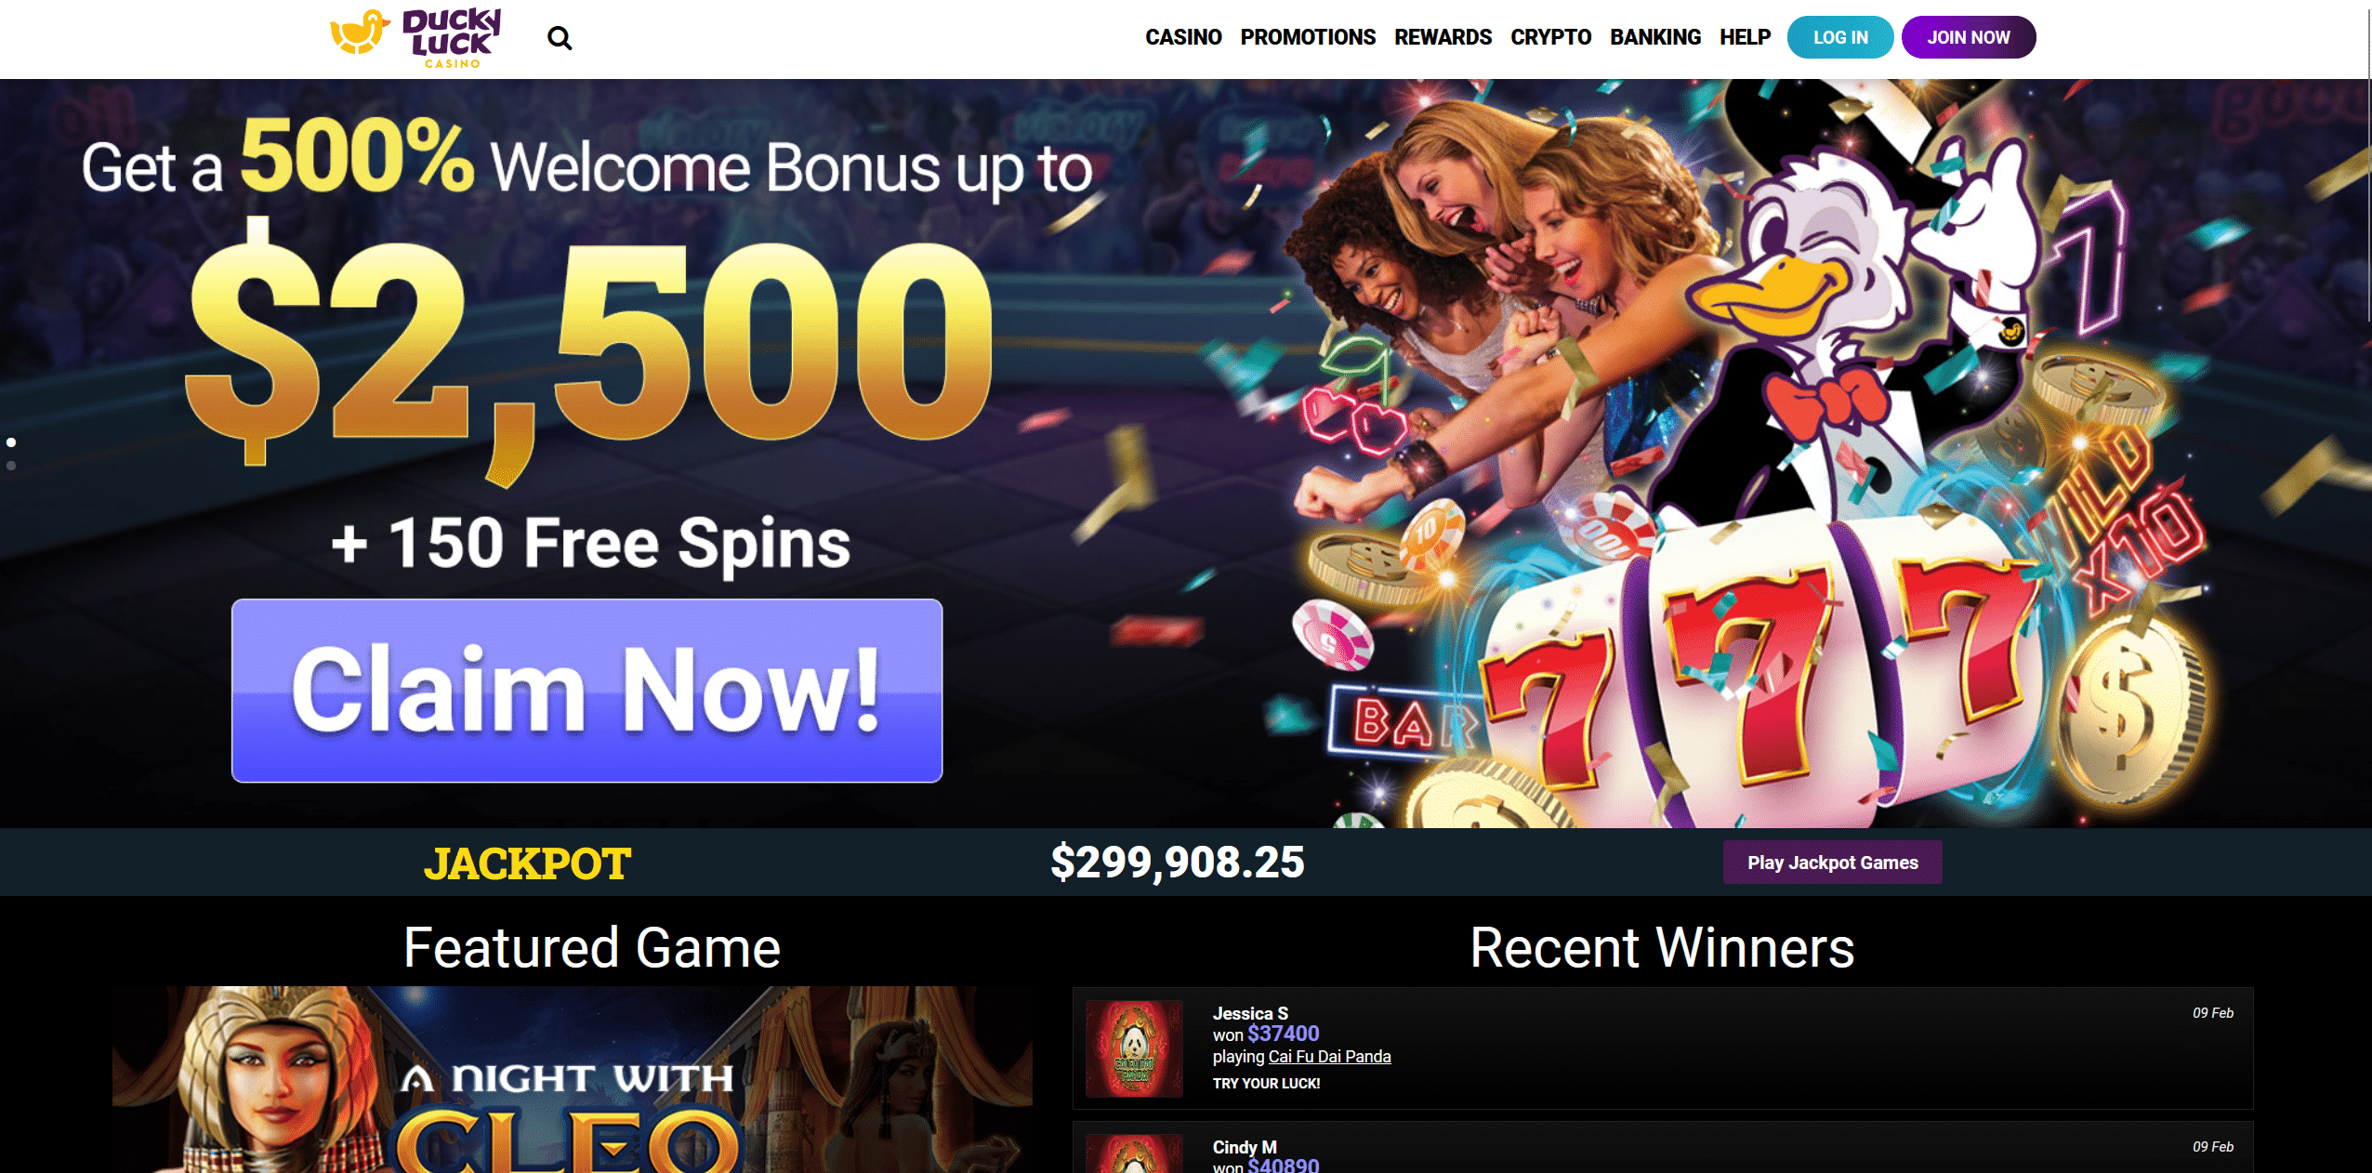Select the first carousel slide dot

(x=11, y=442)
